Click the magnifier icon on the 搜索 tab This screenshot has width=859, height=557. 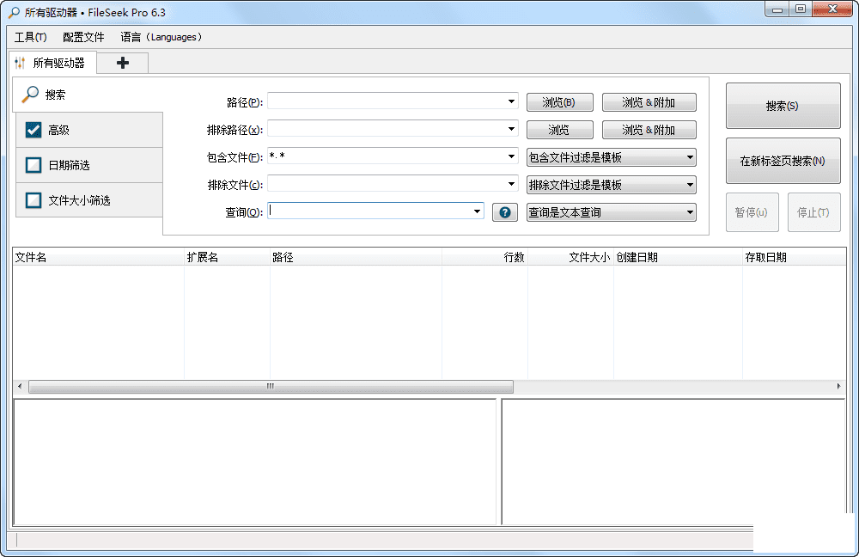(x=30, y=95)
